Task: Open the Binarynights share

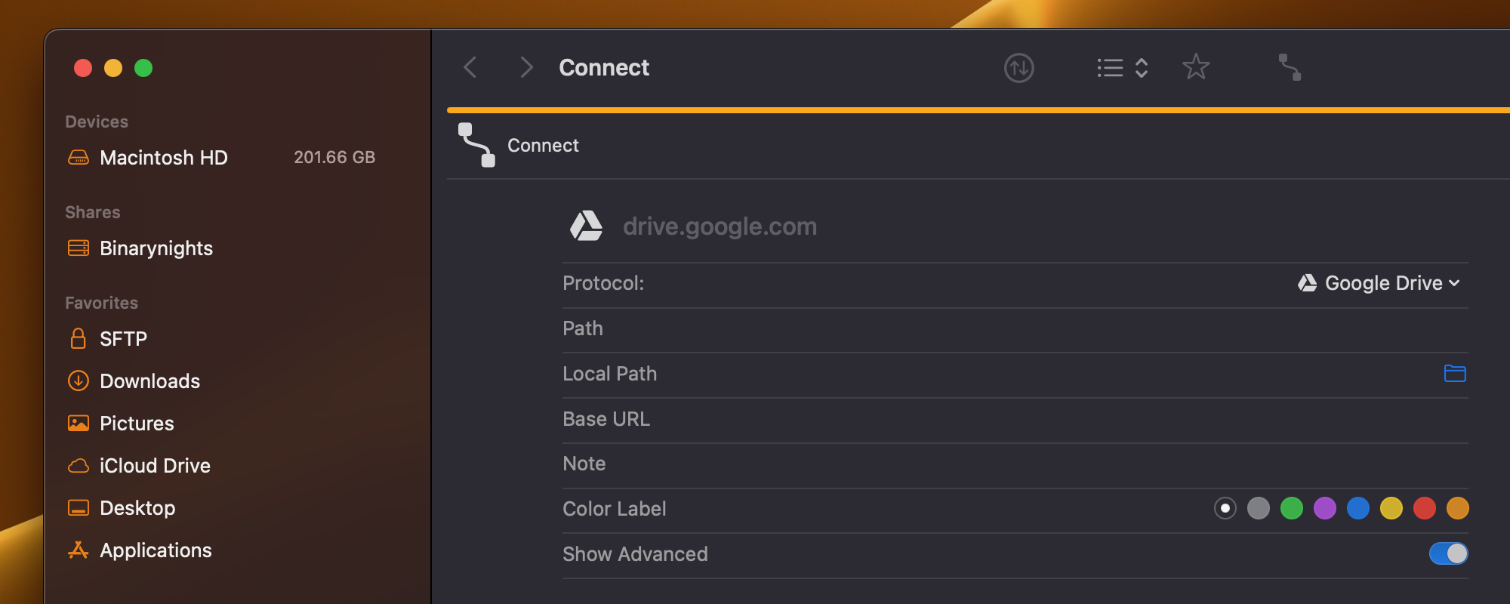Action: (156, 248)
